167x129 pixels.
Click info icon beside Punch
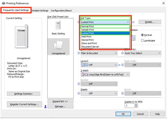point(123,93)
